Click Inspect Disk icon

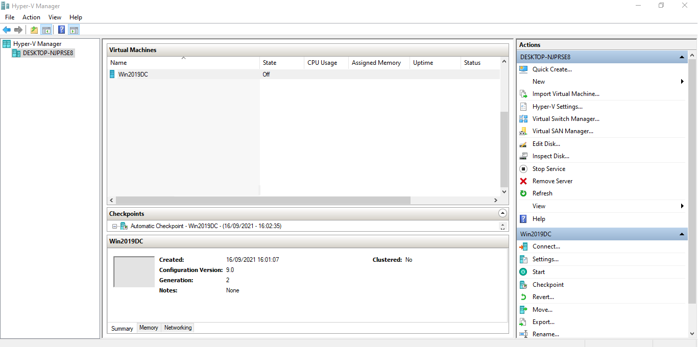click(x=523, y=156)
